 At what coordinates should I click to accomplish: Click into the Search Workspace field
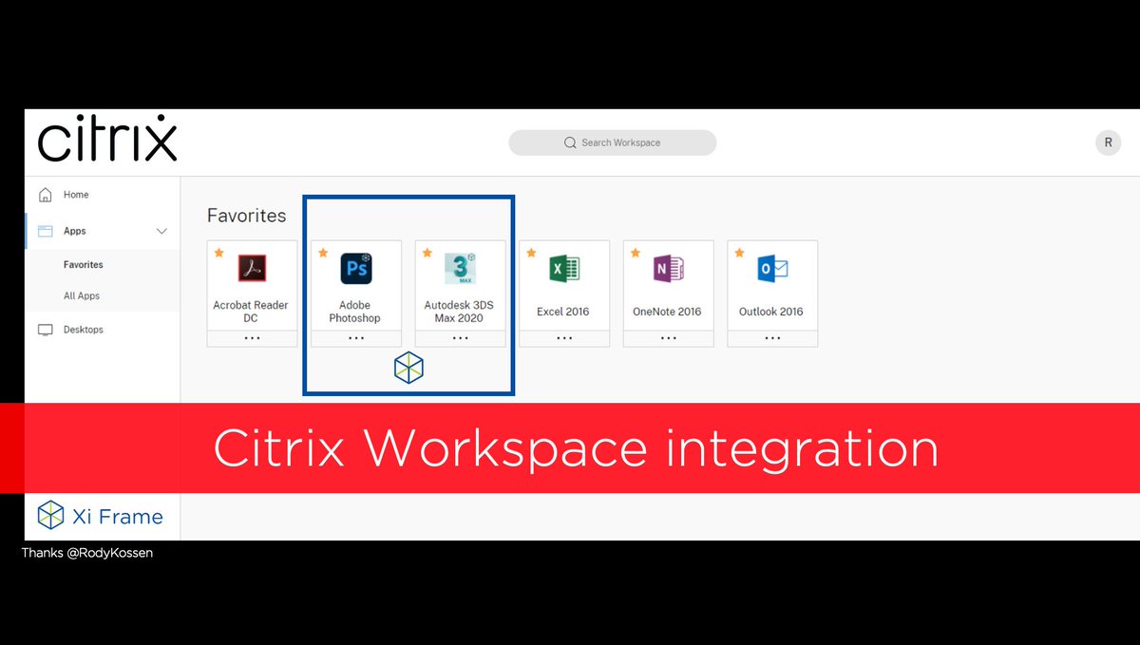pos(613,142)
